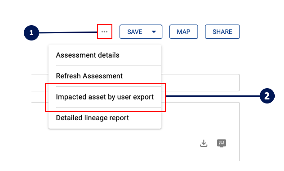The height and width of the screenshot is (171, 284).
Task: Click the SHARE button
Action: [x=222, y=32]
